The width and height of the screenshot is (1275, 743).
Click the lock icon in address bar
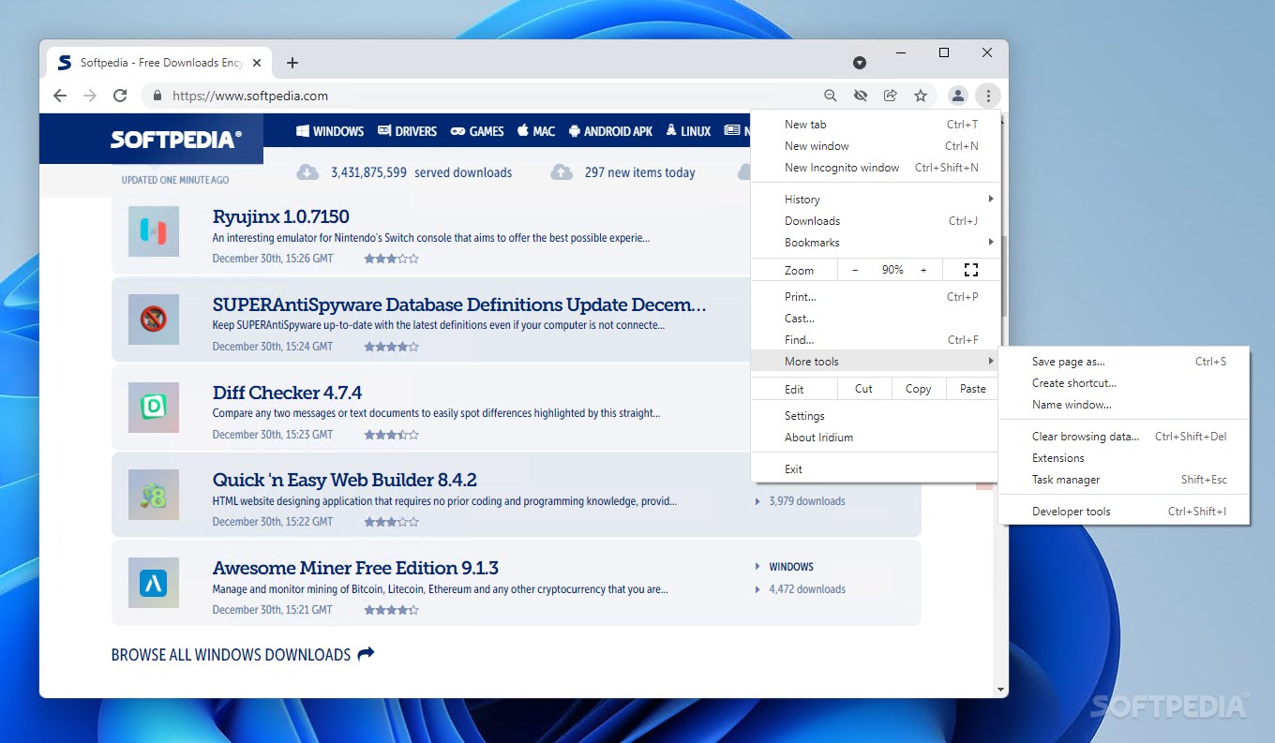click(157, 96)
